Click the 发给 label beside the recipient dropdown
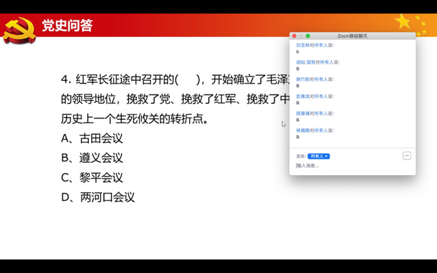Viewport: 437px width, 273px height. pyautogui.click(x=301, y=156)
